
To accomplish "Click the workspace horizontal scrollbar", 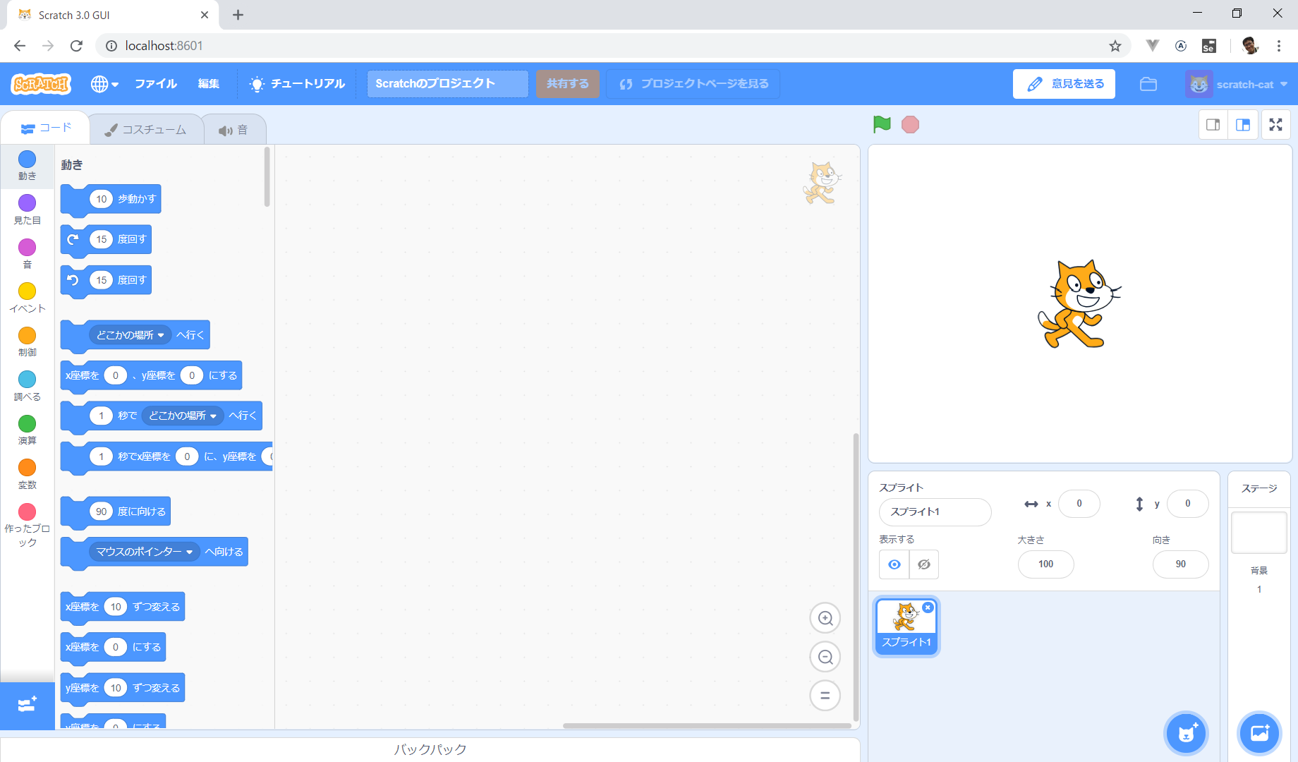I will [707, 725].
